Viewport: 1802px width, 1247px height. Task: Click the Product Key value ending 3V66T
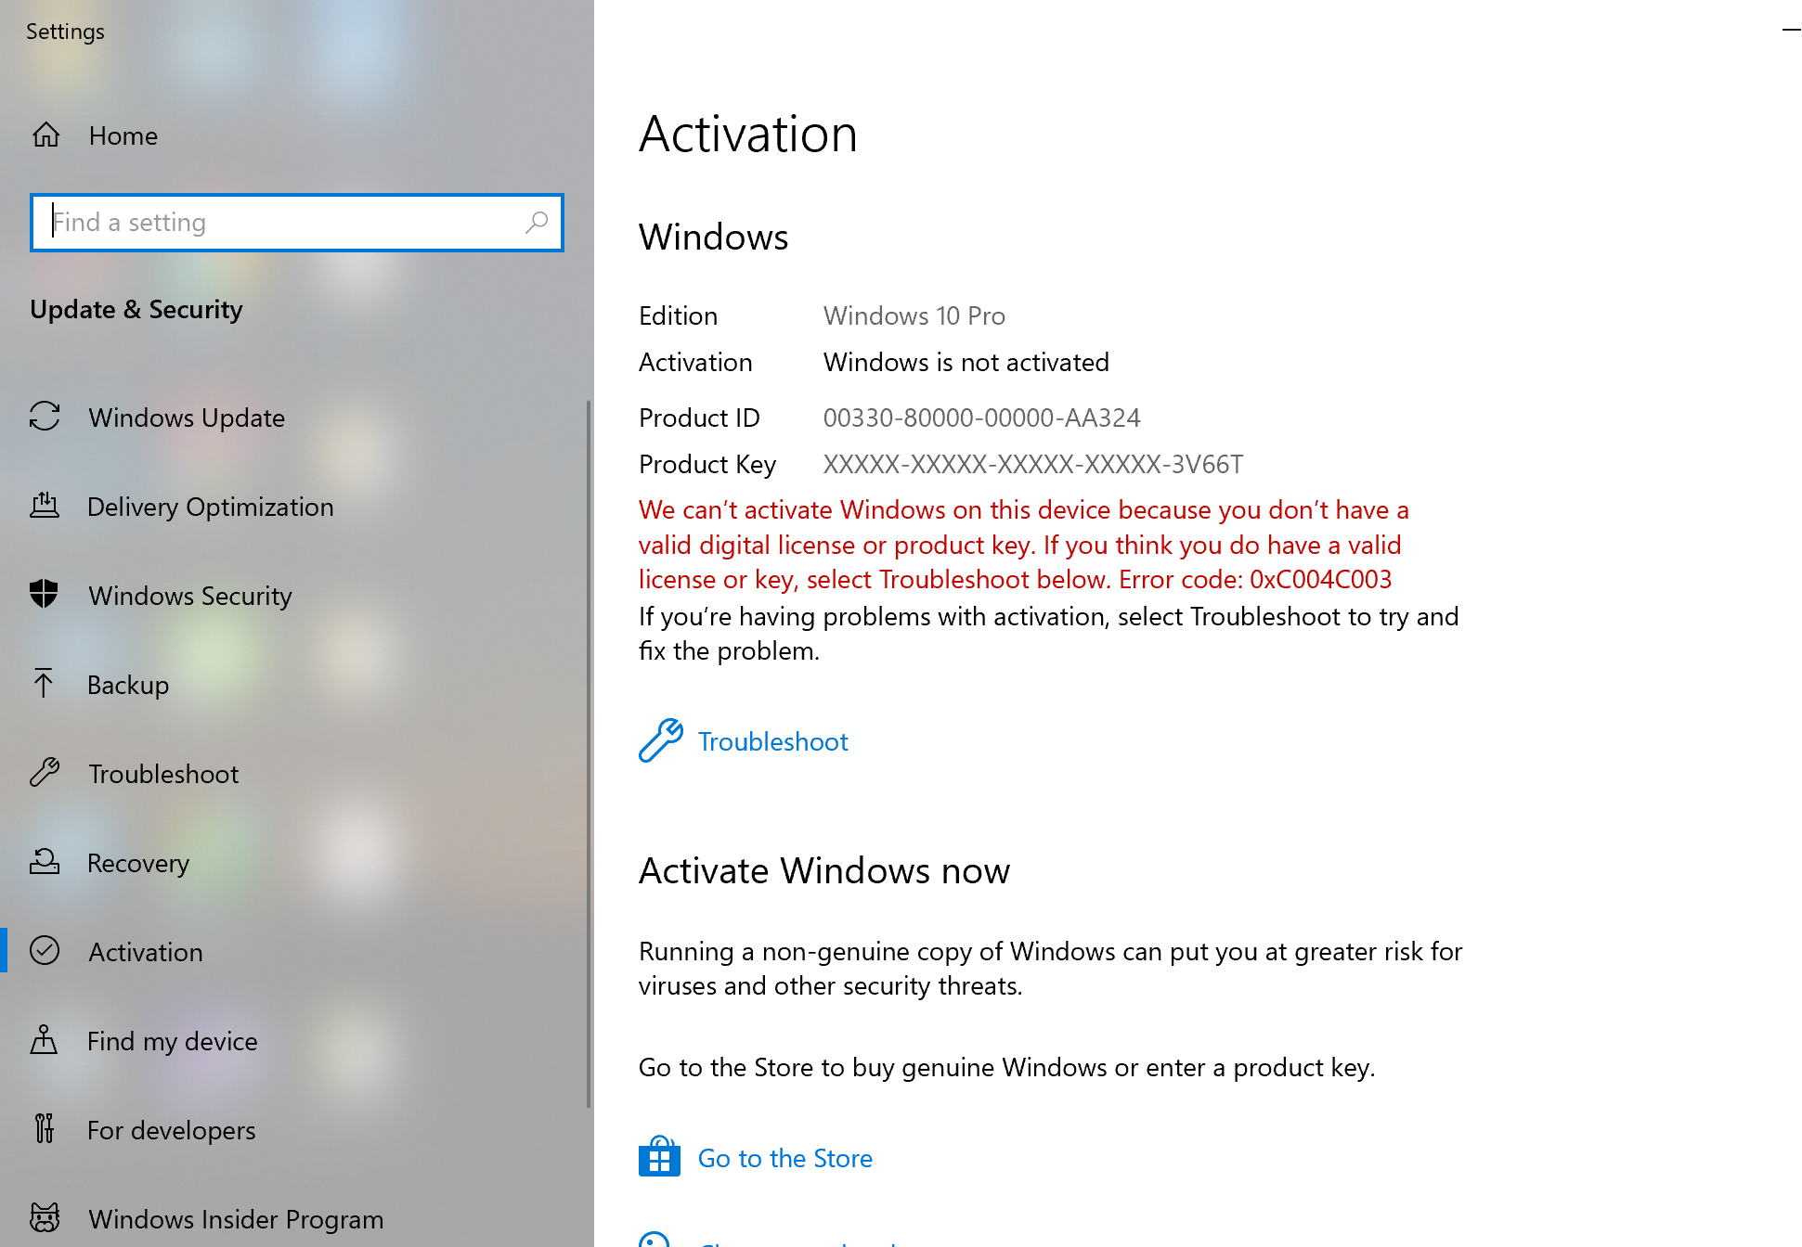point(1032,464)
